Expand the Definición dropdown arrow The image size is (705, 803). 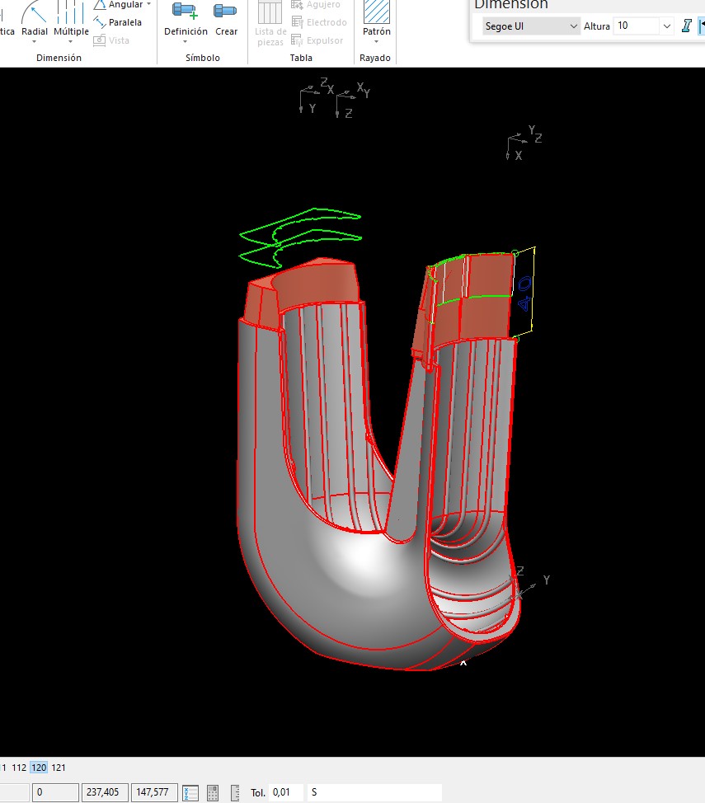[186, 42]
